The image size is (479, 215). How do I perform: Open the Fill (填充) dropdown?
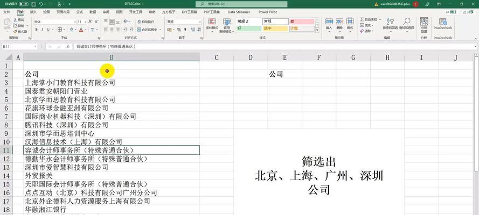coord(372,25)
